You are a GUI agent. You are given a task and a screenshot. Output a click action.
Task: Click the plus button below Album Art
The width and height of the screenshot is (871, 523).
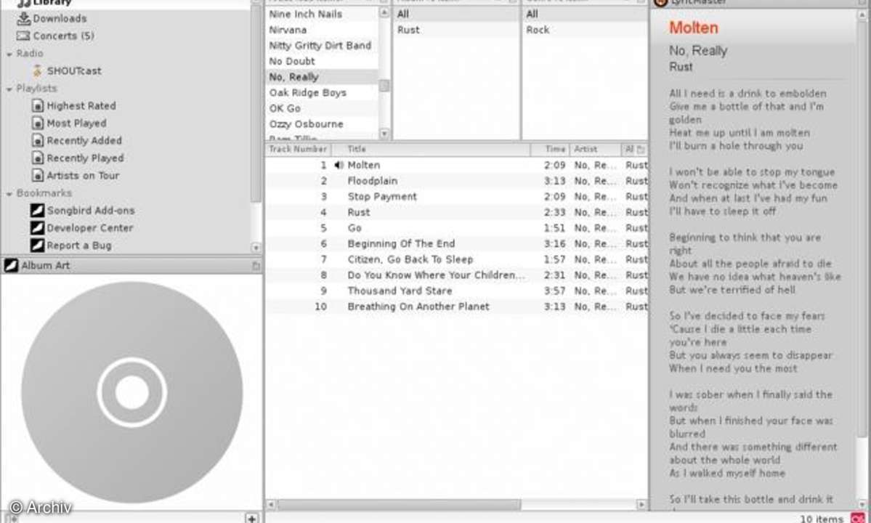(x=251, y=518)
